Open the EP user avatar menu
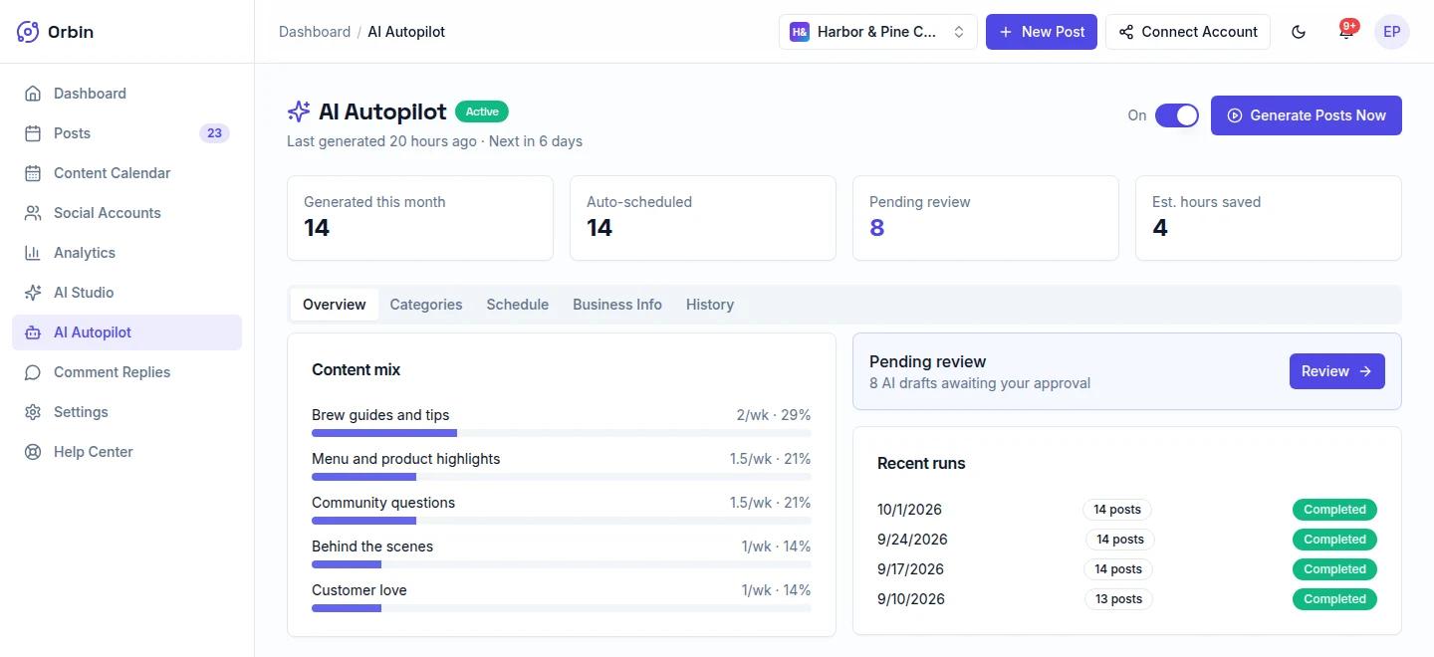 1392,32
